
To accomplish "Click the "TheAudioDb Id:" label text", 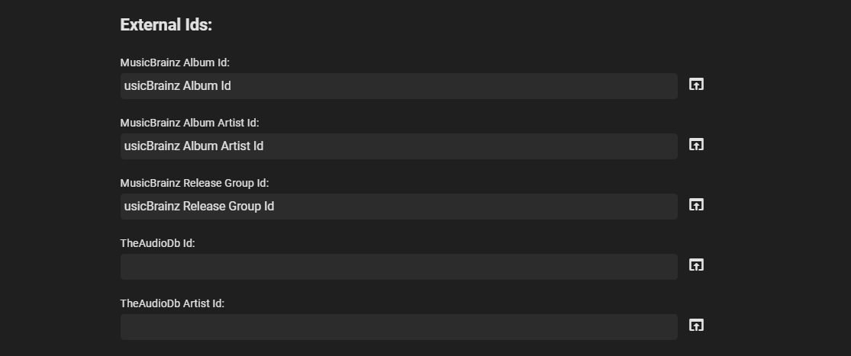I will click(x=157, y=243).
